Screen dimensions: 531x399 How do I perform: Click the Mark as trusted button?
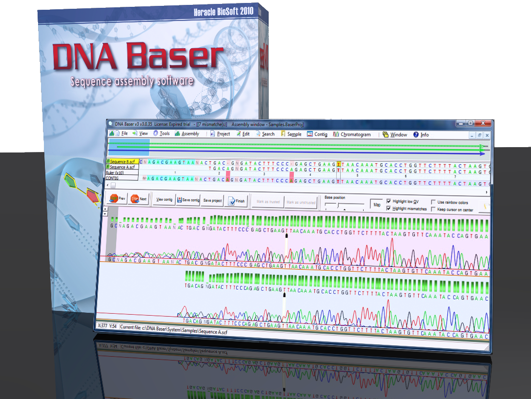point(268,202)
